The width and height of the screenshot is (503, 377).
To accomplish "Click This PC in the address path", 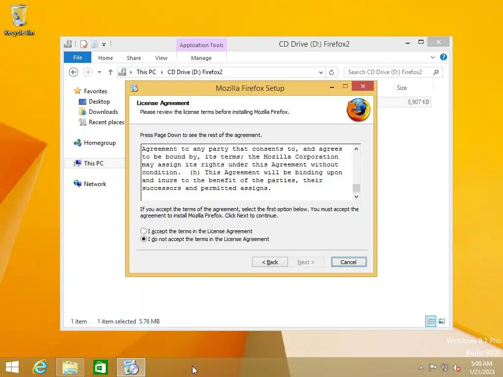I will 146,72.
